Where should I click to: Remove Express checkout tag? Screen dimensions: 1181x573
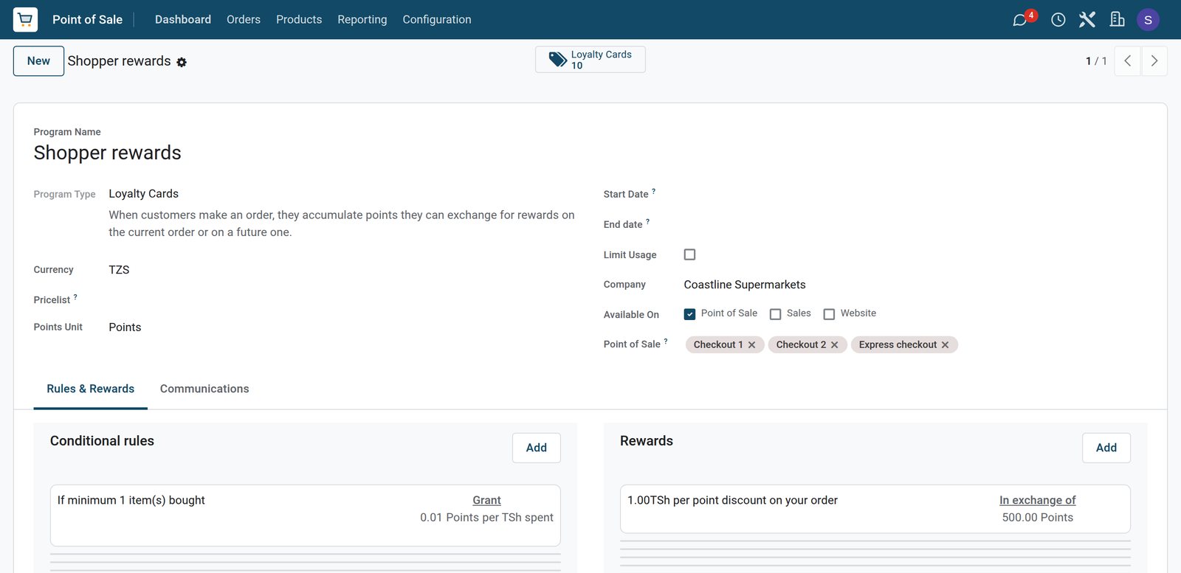[945, 345]
